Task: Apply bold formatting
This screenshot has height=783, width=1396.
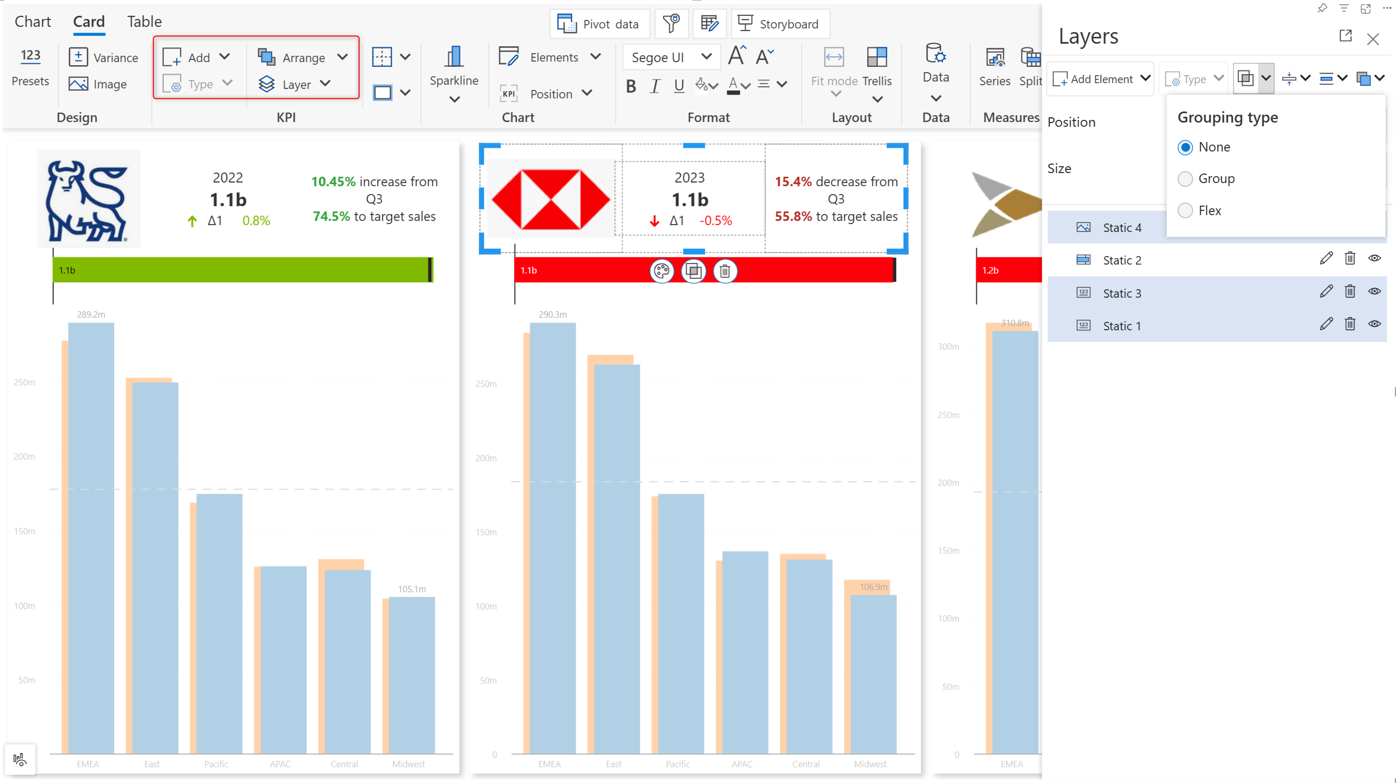Action: [x=631, y=86]
